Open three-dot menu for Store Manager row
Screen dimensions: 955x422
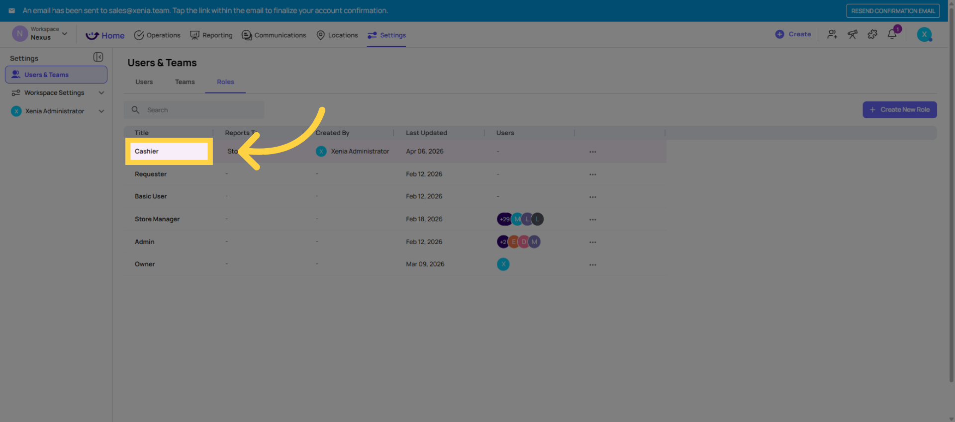pyautogui.click(x=592, y=219)
